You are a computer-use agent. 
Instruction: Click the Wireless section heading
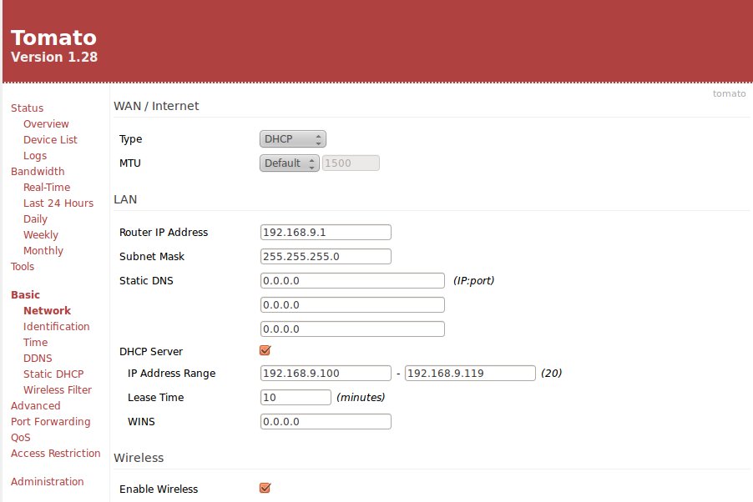(139, 458)
